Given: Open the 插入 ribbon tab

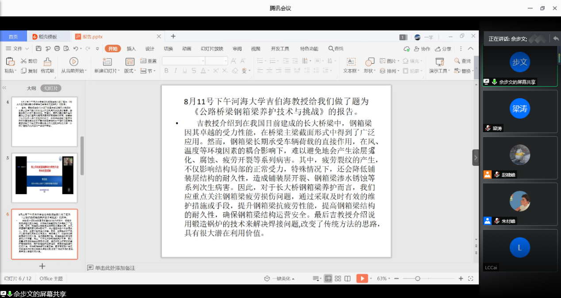Looking at the screenshot, I should 131,49.
